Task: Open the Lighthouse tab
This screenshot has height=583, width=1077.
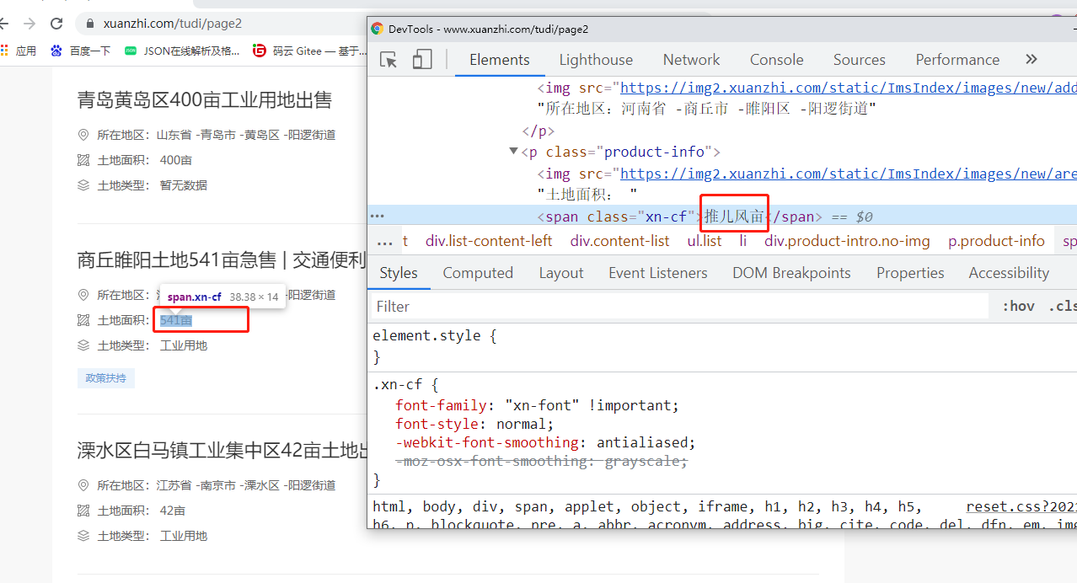Action: tap(596, 60)
